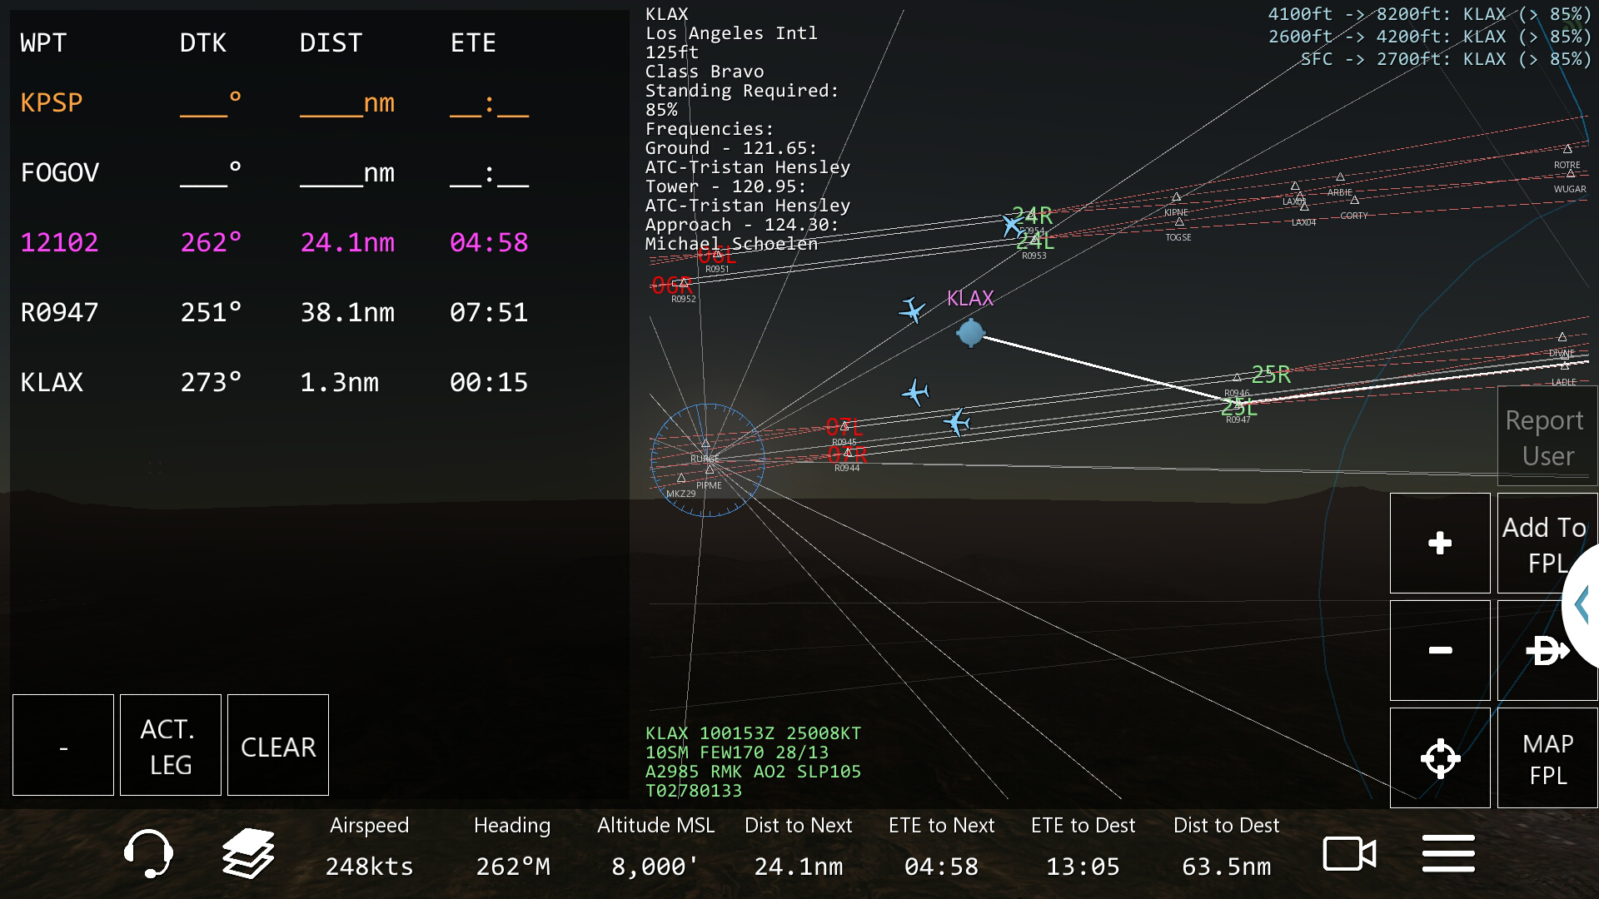Click Add To FPL button

[x=1543, y=544]
